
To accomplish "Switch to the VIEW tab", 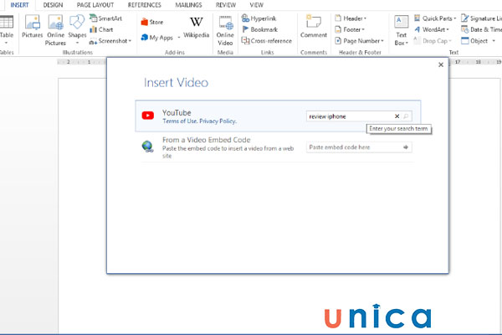I will 257,5.
